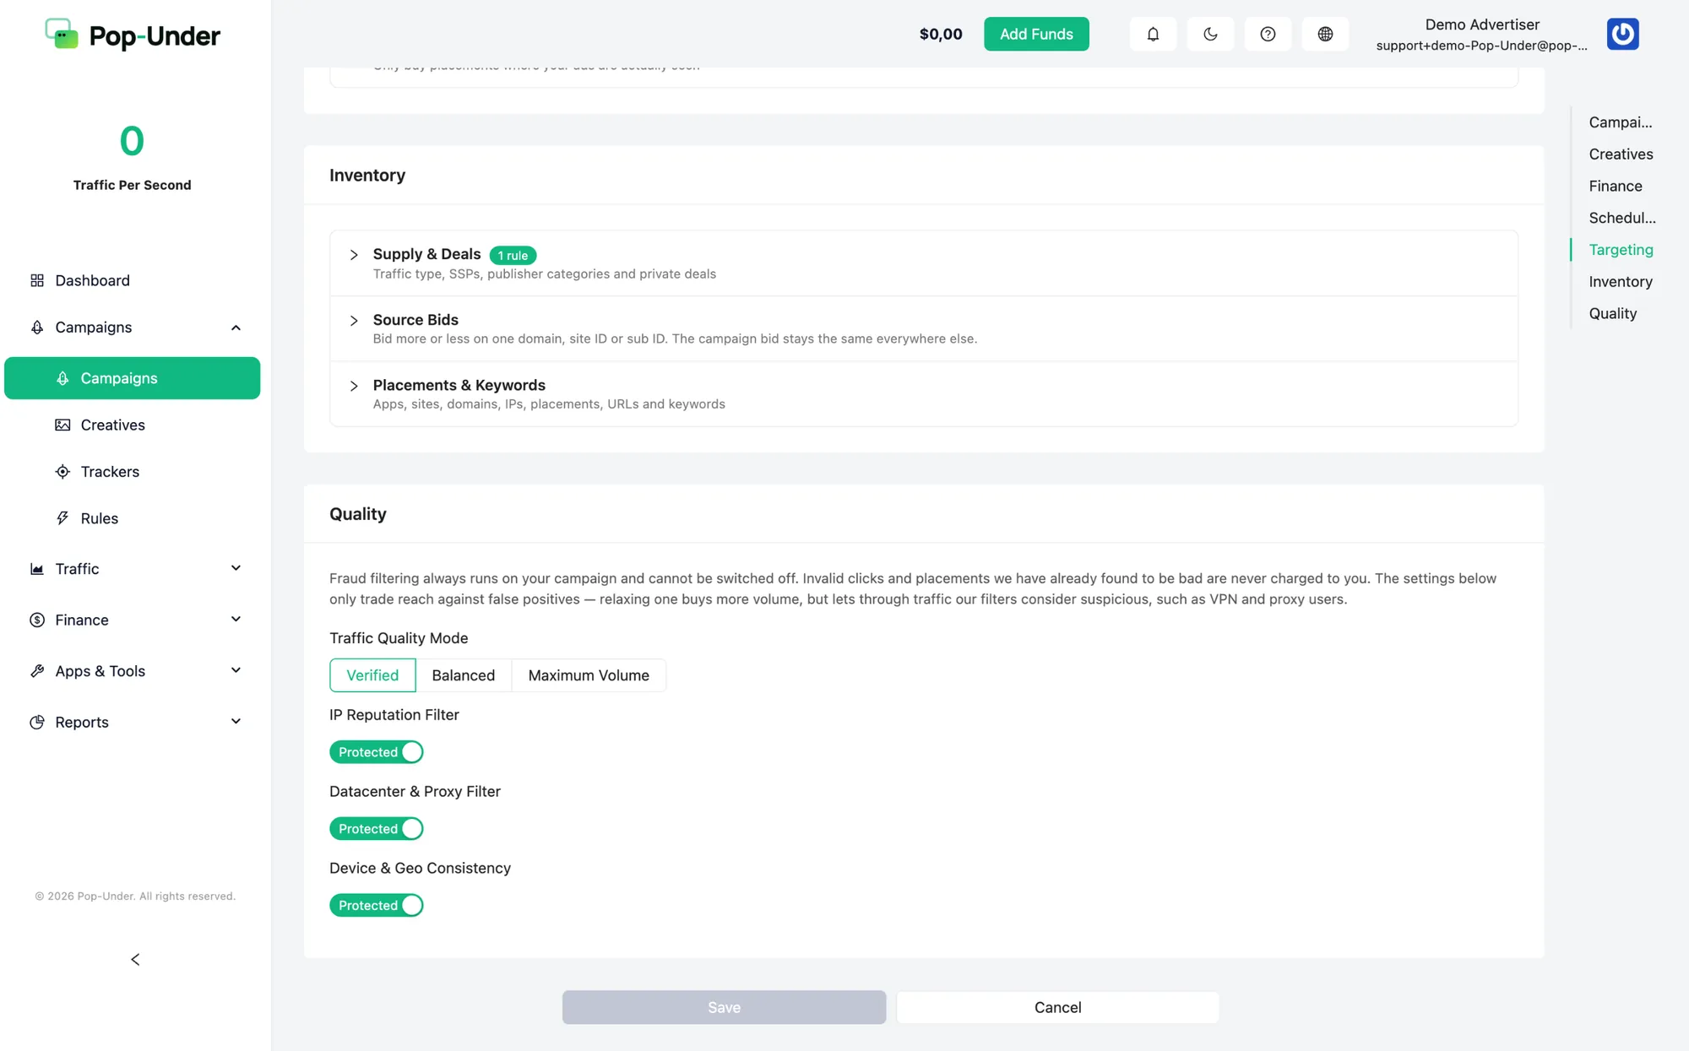The width and height of the screenshot is (1689, 1051).
Task: Select Maximum Volume quality mode
Action: click(589, 675)
